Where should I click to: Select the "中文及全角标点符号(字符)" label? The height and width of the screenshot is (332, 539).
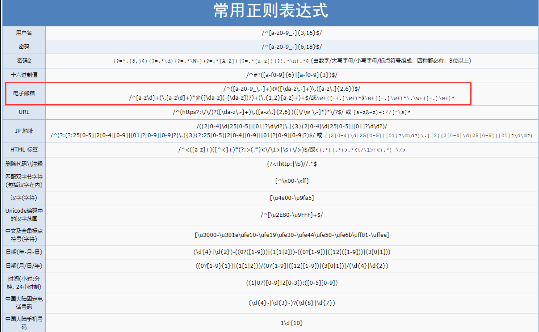[24, 235]
